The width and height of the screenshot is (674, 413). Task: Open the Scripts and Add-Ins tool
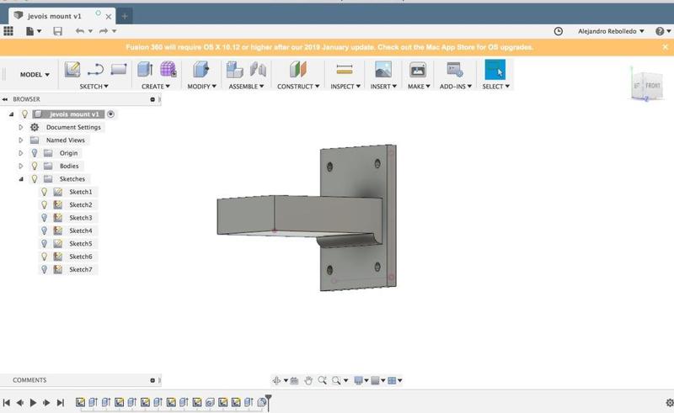click(x=454, y=70)
